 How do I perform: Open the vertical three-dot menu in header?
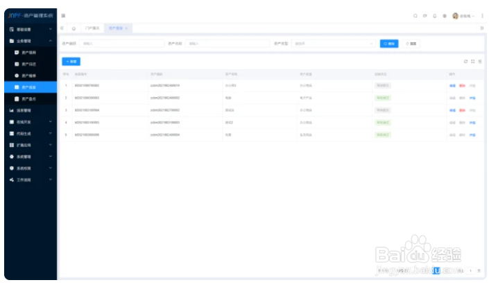(x=482, y=16)
